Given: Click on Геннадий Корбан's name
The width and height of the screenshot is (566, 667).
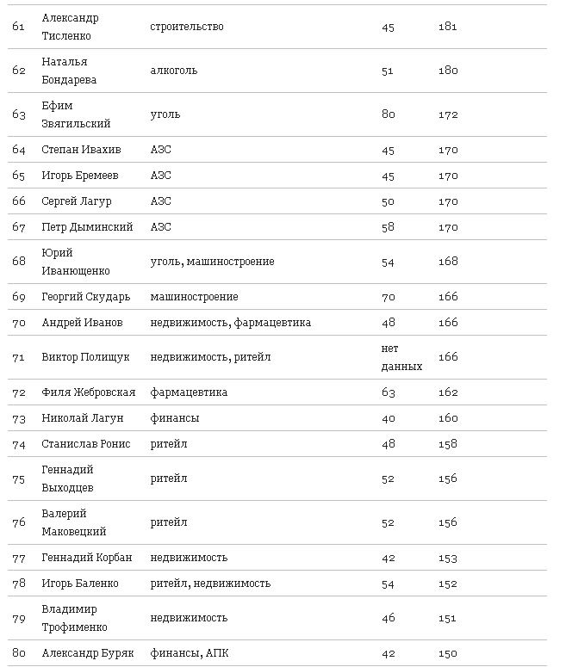Looking at the screenshot, I should [x=87, y=558].
